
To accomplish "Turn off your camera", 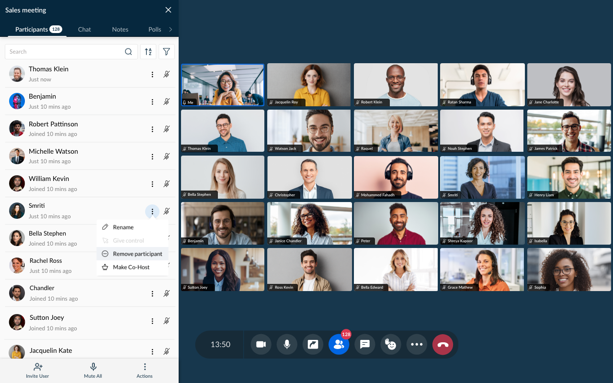I will [261, 344].
